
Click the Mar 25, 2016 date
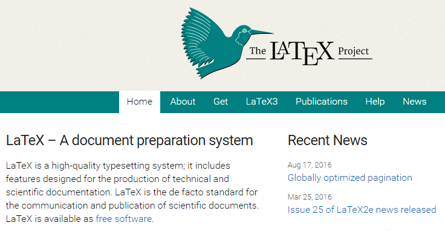(x=310, y=197)
